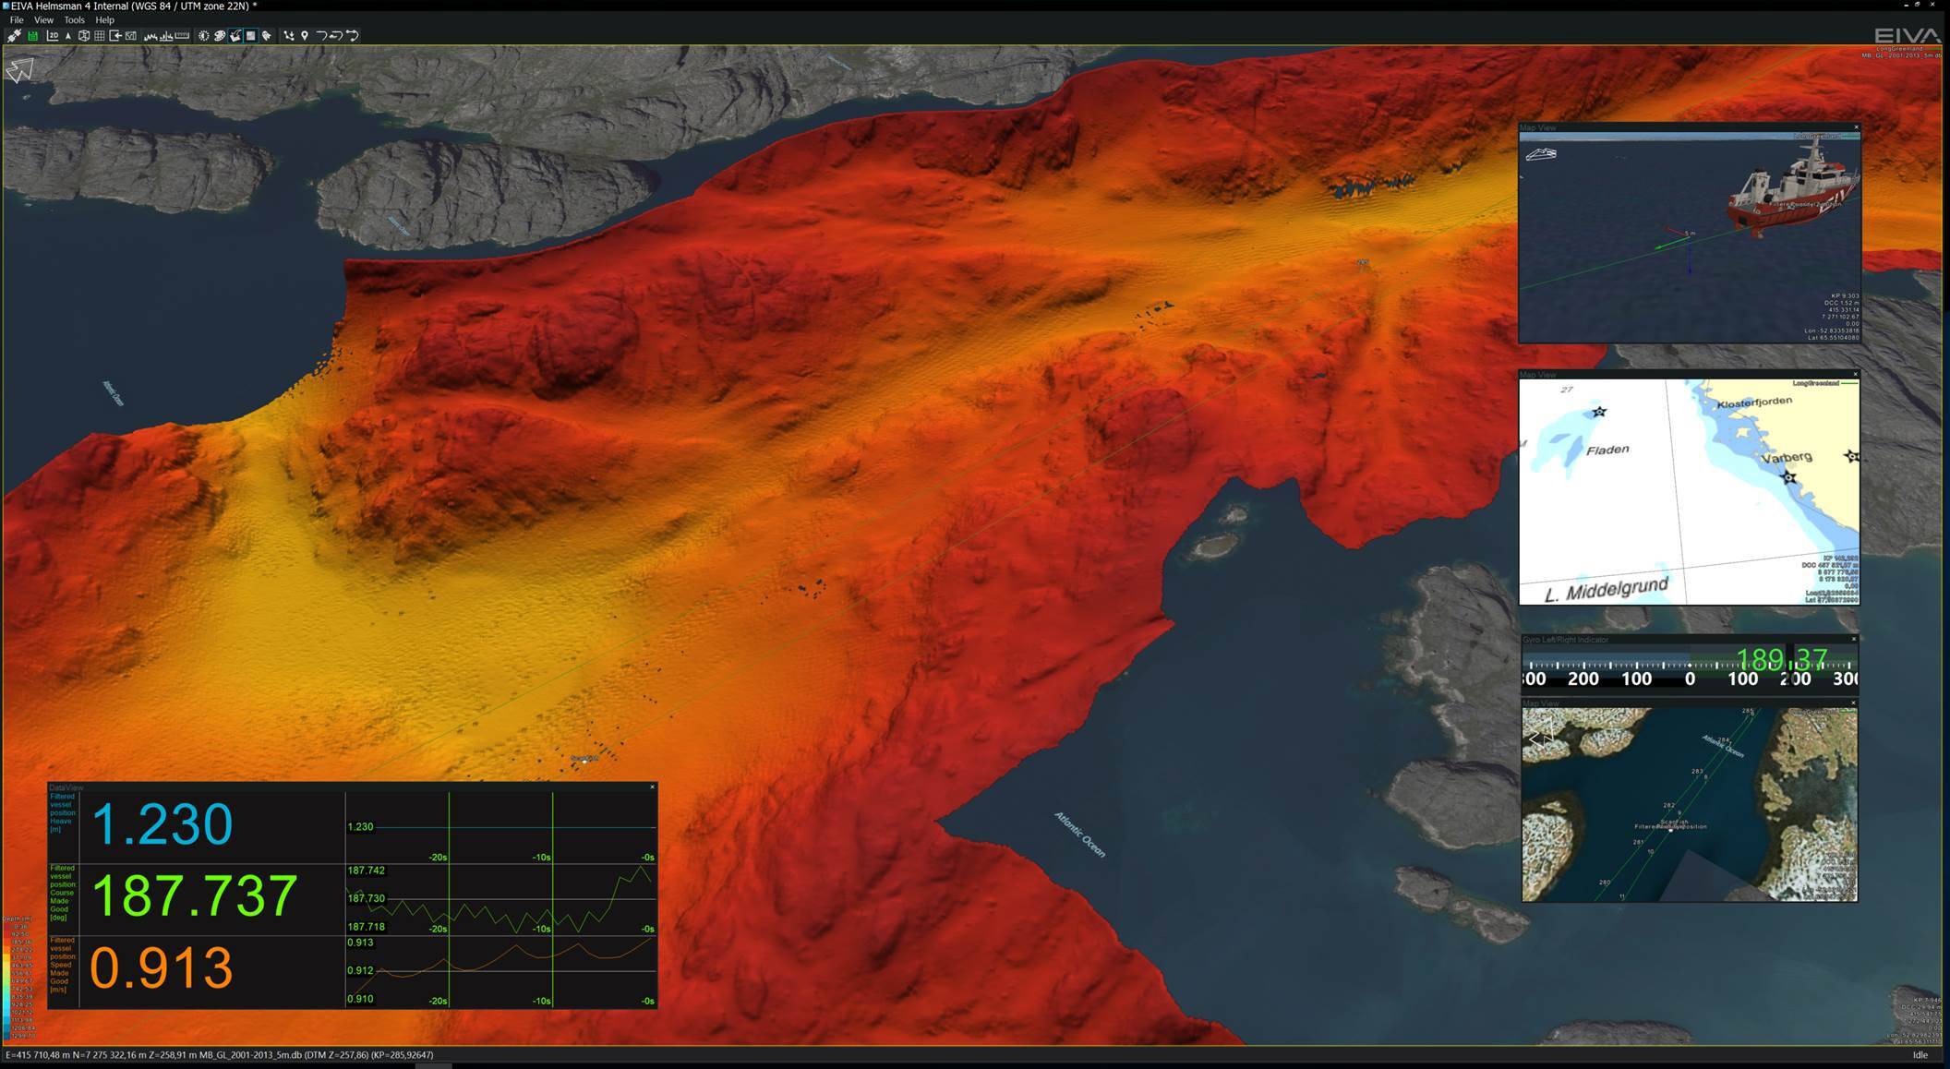
Task: Click the speed made good graph
Action: tap(500, 972)
